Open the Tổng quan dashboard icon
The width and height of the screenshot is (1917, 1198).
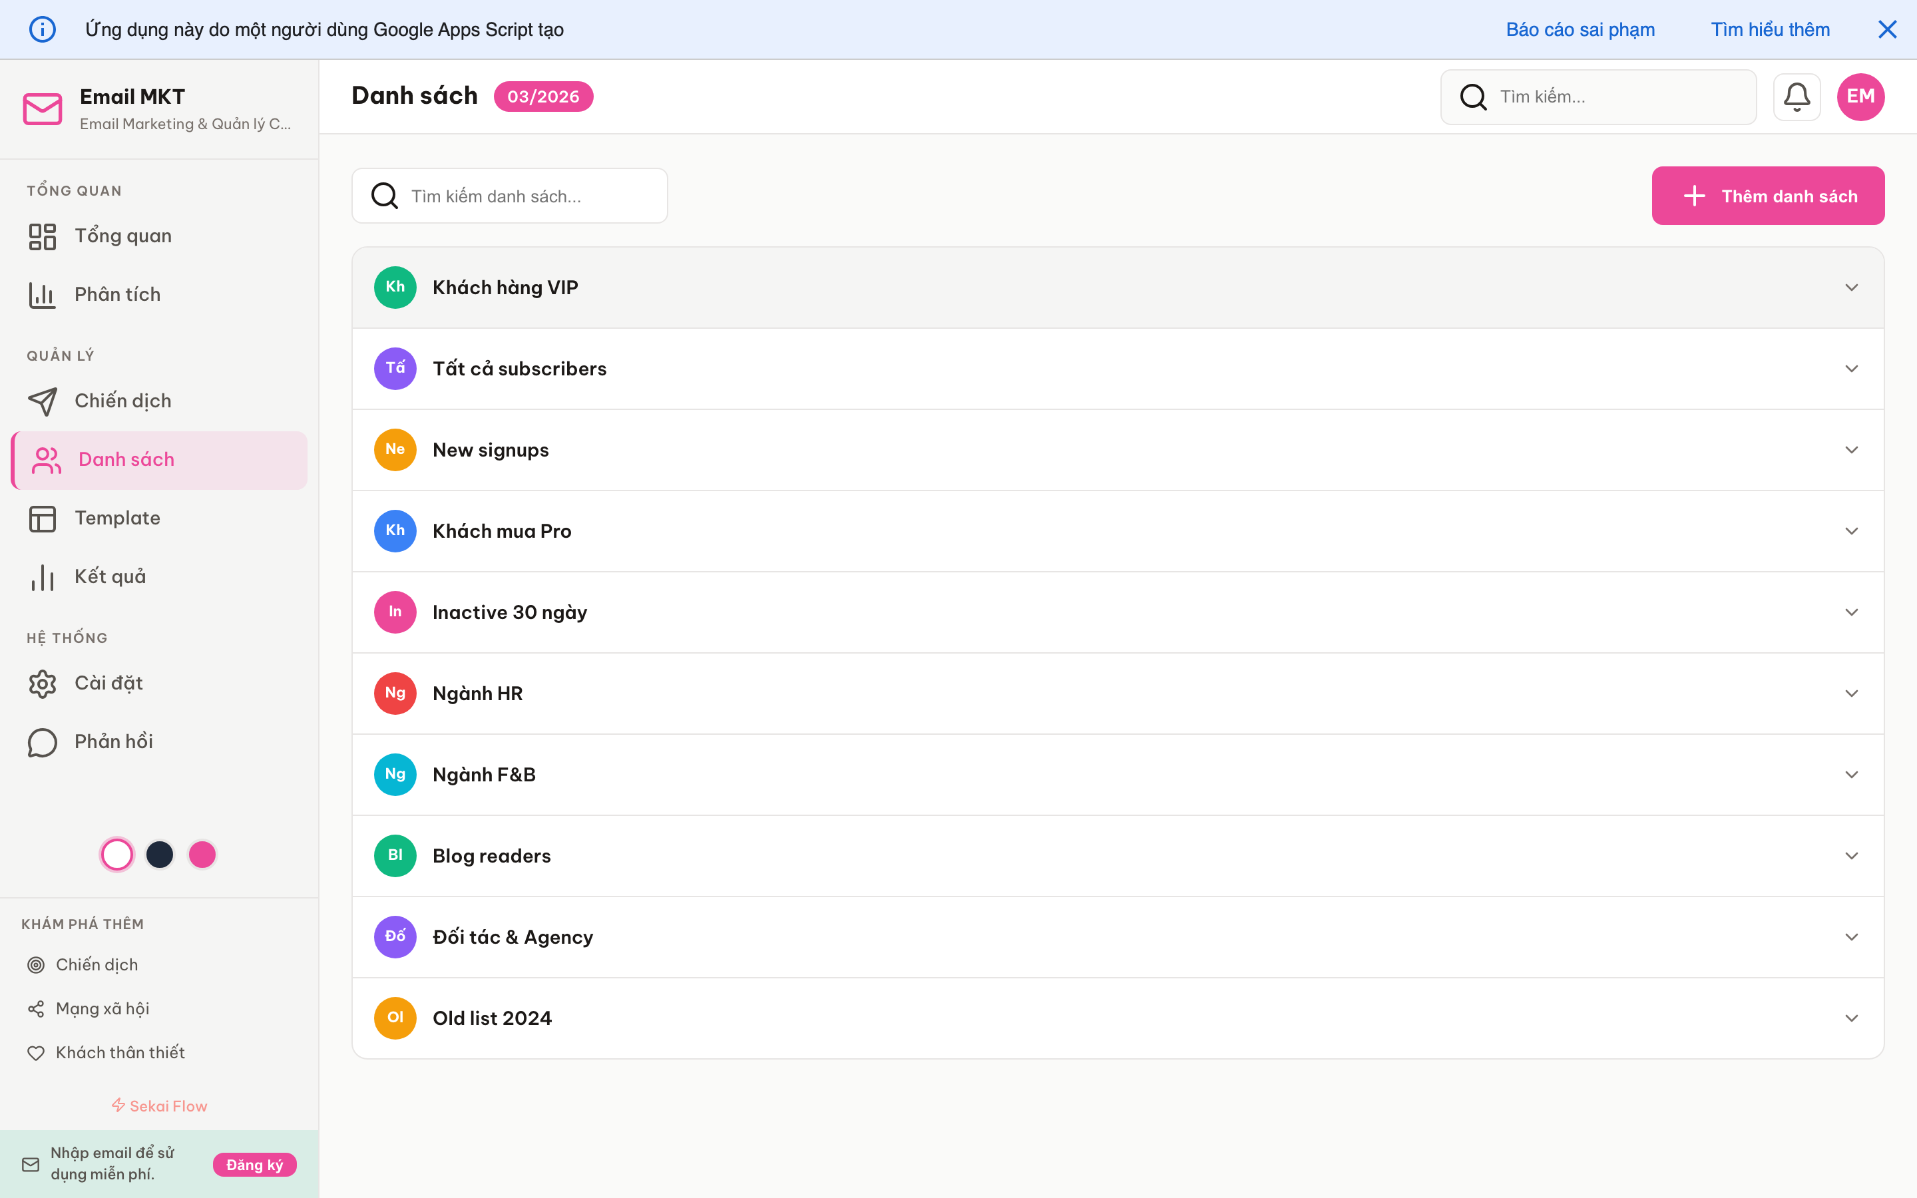pos(42,236)
